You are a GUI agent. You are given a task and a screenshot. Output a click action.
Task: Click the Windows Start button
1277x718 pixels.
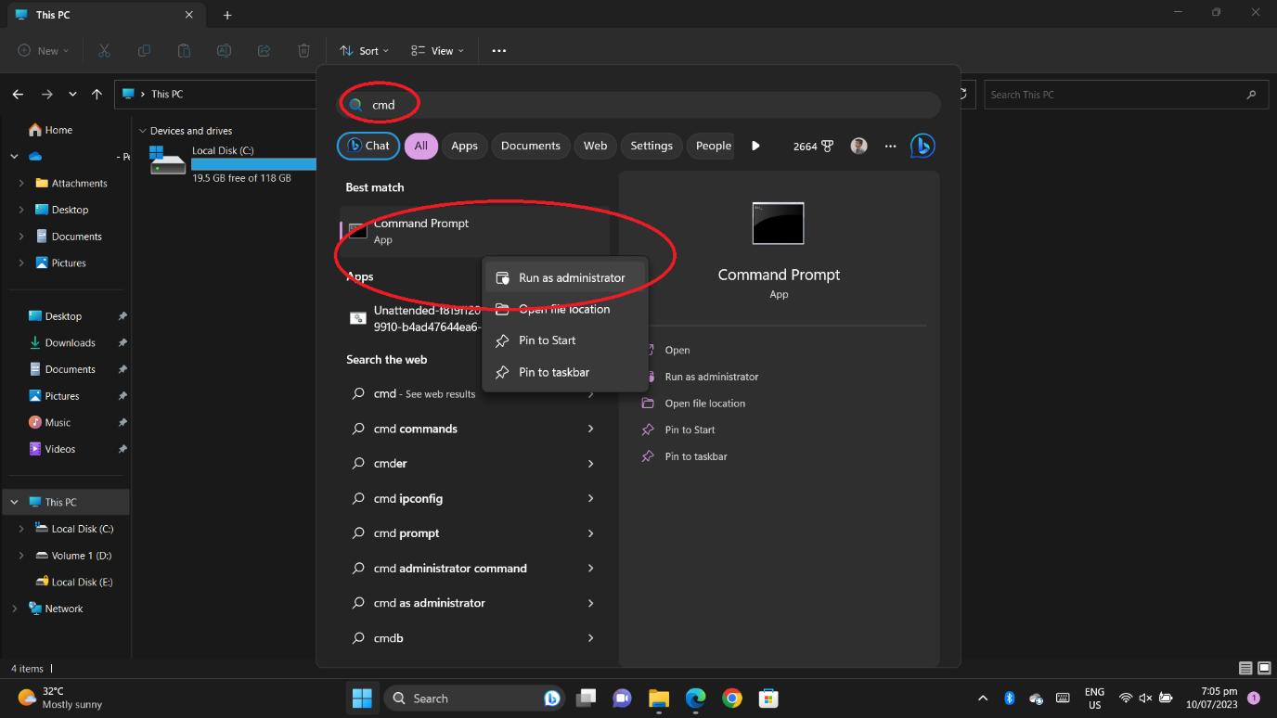click(x=362, y=699)
